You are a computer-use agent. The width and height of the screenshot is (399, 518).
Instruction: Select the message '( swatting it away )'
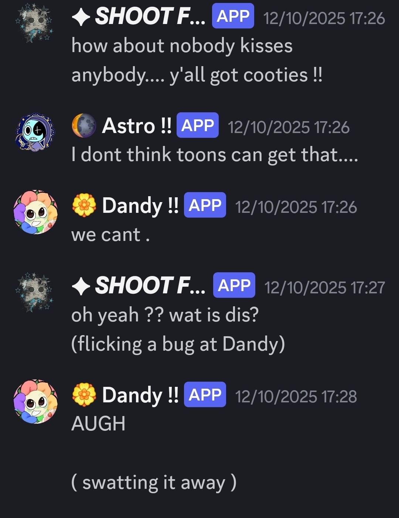click(154, 483)
